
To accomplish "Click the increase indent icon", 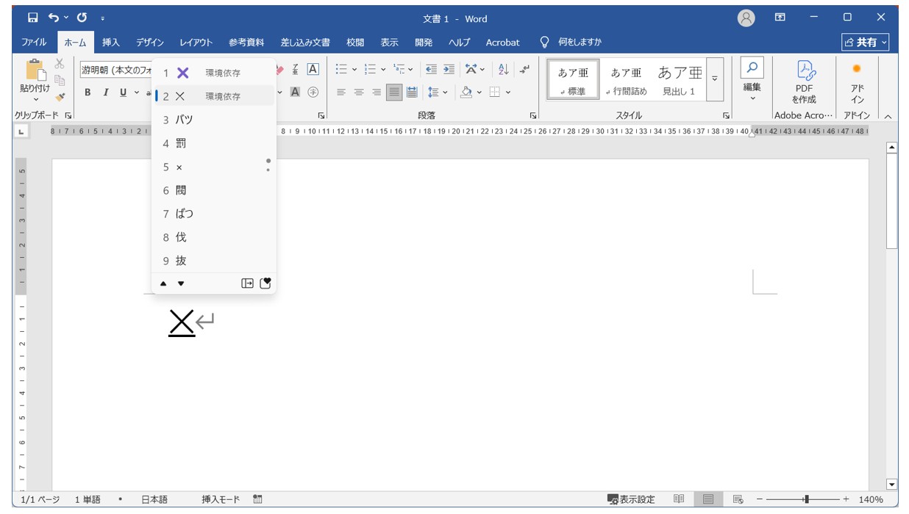I will point(449,69).
